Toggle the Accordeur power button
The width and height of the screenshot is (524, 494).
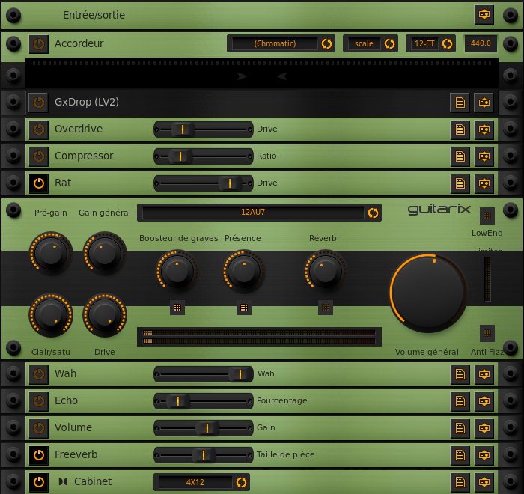coord(39,44)
